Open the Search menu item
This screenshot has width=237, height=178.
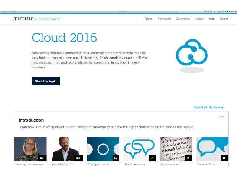click(x=224, y=19)
